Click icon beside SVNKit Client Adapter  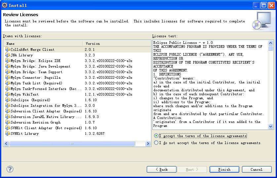(7, 128)
